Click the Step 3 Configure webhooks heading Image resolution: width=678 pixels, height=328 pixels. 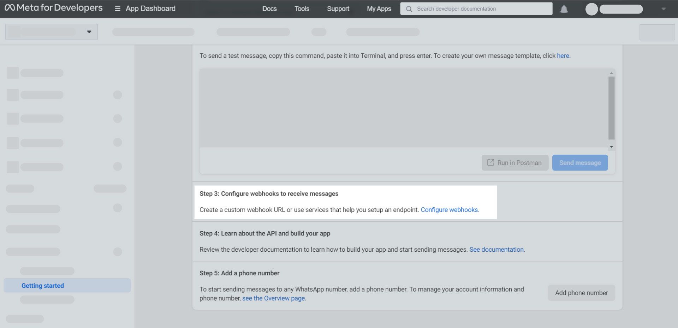269,193
